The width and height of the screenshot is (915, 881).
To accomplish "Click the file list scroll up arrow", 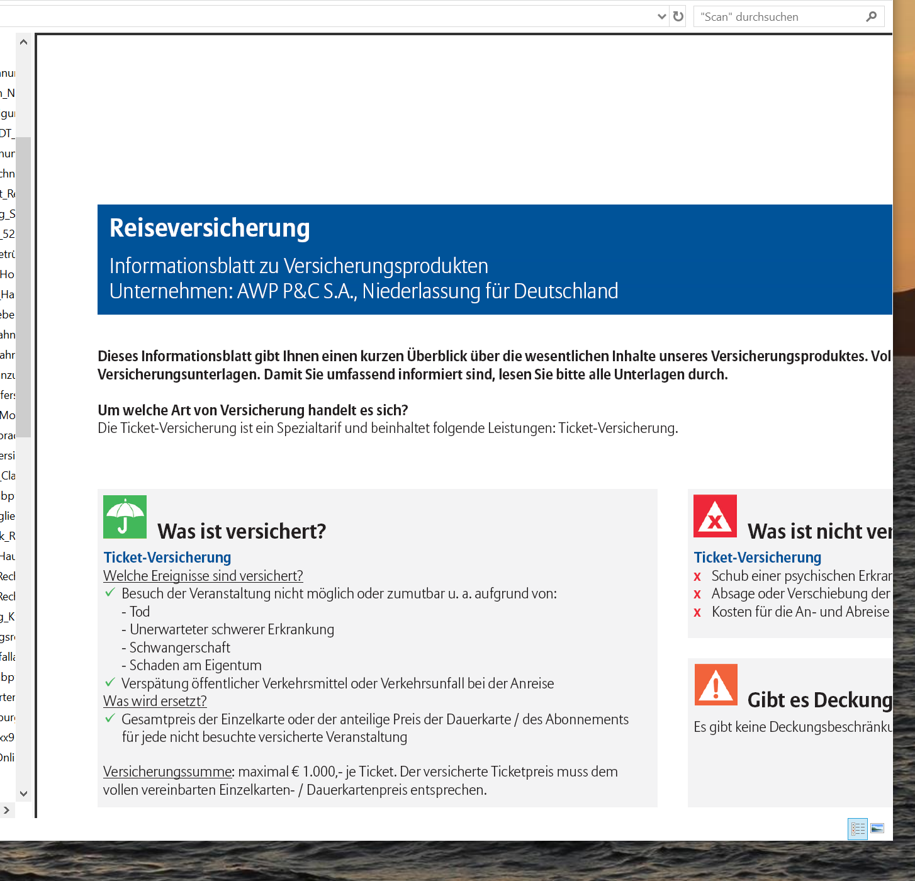I will [23, 42].
